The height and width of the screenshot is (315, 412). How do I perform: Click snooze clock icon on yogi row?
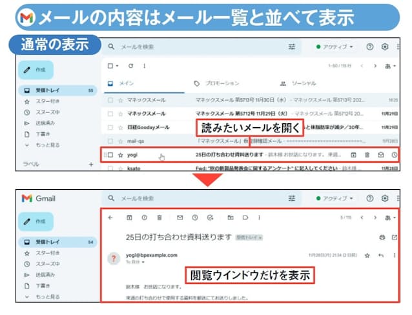(395, 155)
